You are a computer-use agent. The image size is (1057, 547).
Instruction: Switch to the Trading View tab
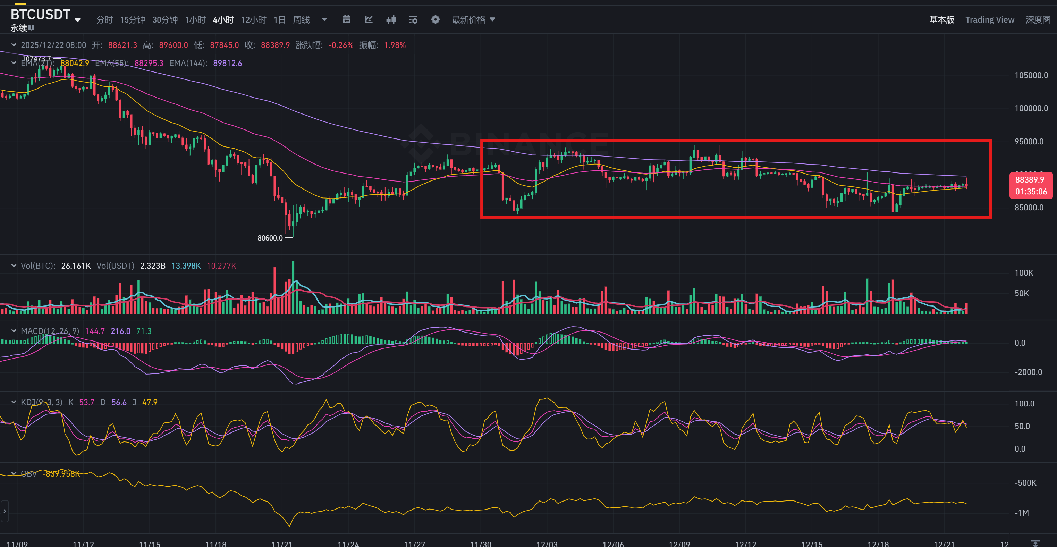click(x=989, y=20)
